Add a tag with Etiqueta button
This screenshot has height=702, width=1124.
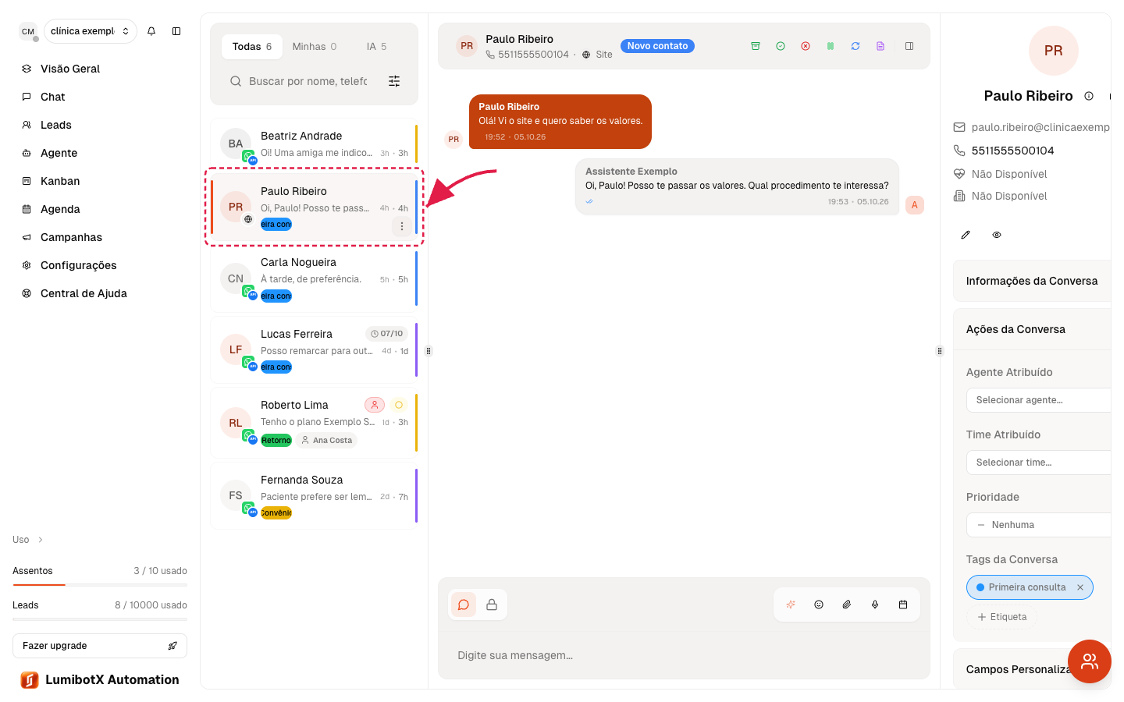point(1002,617)
